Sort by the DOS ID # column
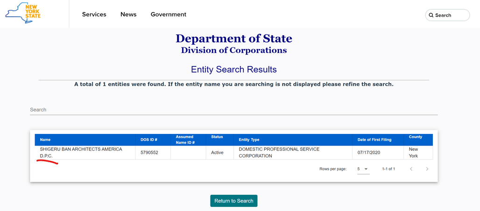 coord(148,139)
